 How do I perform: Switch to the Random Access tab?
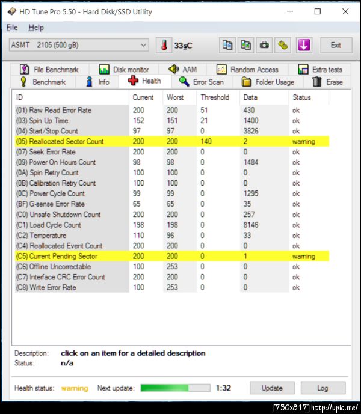click(247, 70)
